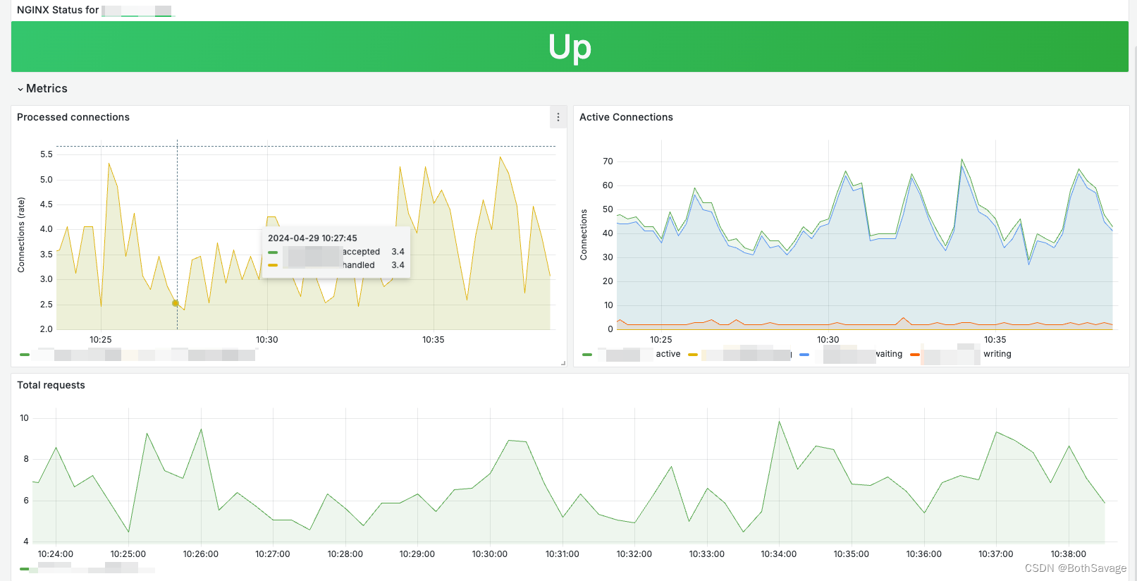Click the Processed connections panel title
1137x581 pixels.
(73, 117)
